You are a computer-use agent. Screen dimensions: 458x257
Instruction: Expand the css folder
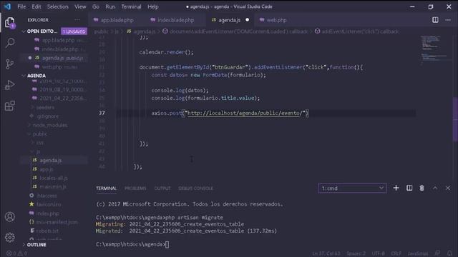coord(40,143)
